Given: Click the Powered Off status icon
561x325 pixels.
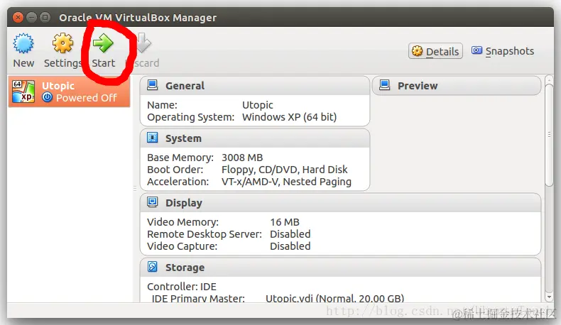Looking at the screenshot, I should tap(47, 97).
